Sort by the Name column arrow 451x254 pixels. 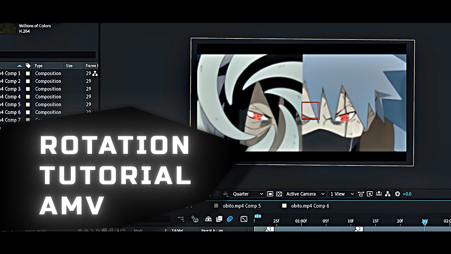[x=19, y=66]
